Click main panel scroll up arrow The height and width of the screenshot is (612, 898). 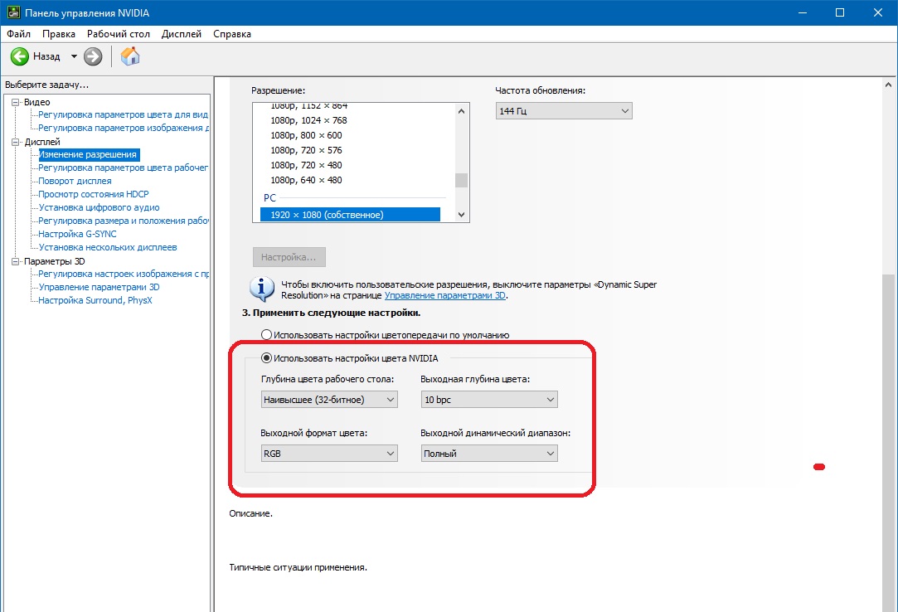(x=888, y=85)
